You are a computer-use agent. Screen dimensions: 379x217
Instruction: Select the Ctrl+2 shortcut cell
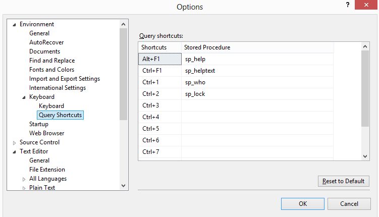pos(160,94)
